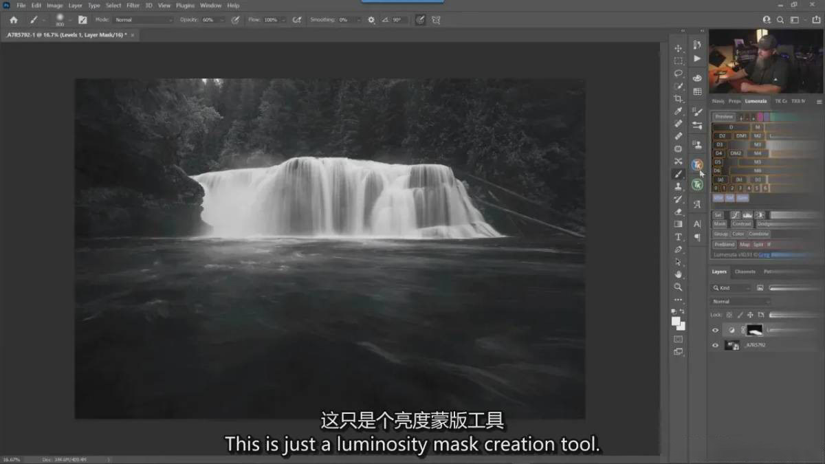Open the Image menu
This screenshot has height=464, width=825.
tap(54, 5)
